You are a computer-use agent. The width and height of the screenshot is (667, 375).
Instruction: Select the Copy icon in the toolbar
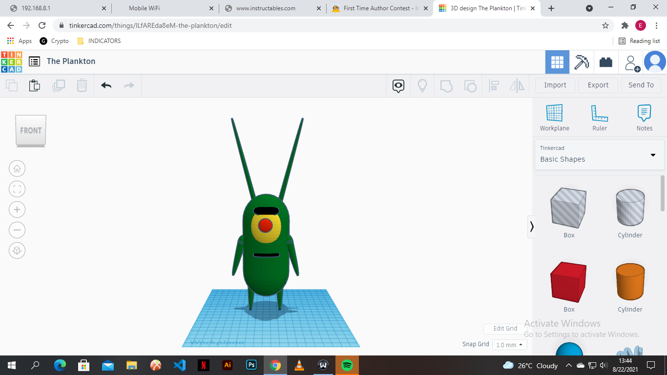click(12, 85)
